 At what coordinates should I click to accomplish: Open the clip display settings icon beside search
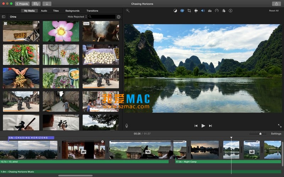pos(119,17)
